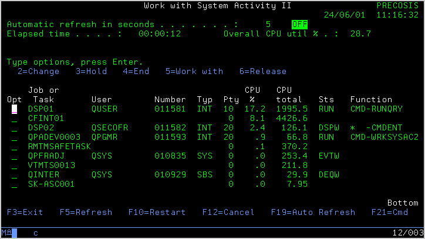Click task name VTMTS0013

point(52,166)
